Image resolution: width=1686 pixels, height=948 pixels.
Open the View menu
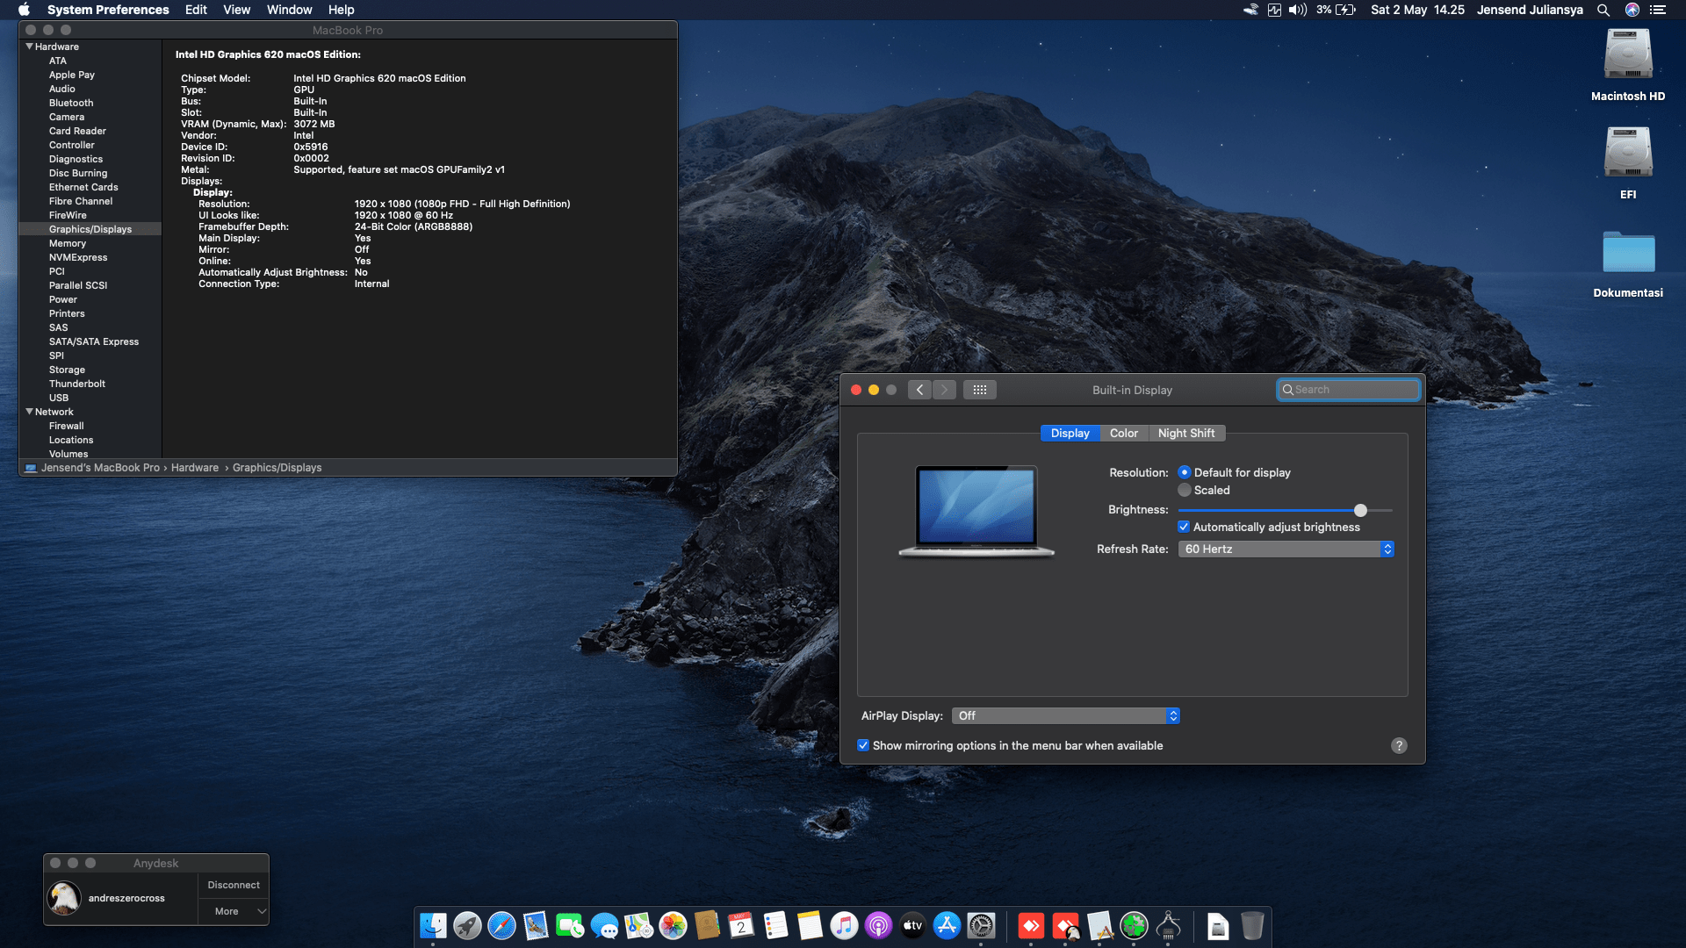(x=236, y=10)
